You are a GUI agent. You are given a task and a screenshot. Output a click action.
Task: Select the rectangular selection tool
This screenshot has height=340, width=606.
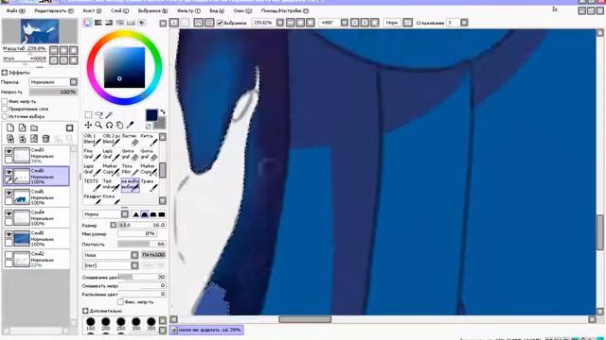pos(88,115)
